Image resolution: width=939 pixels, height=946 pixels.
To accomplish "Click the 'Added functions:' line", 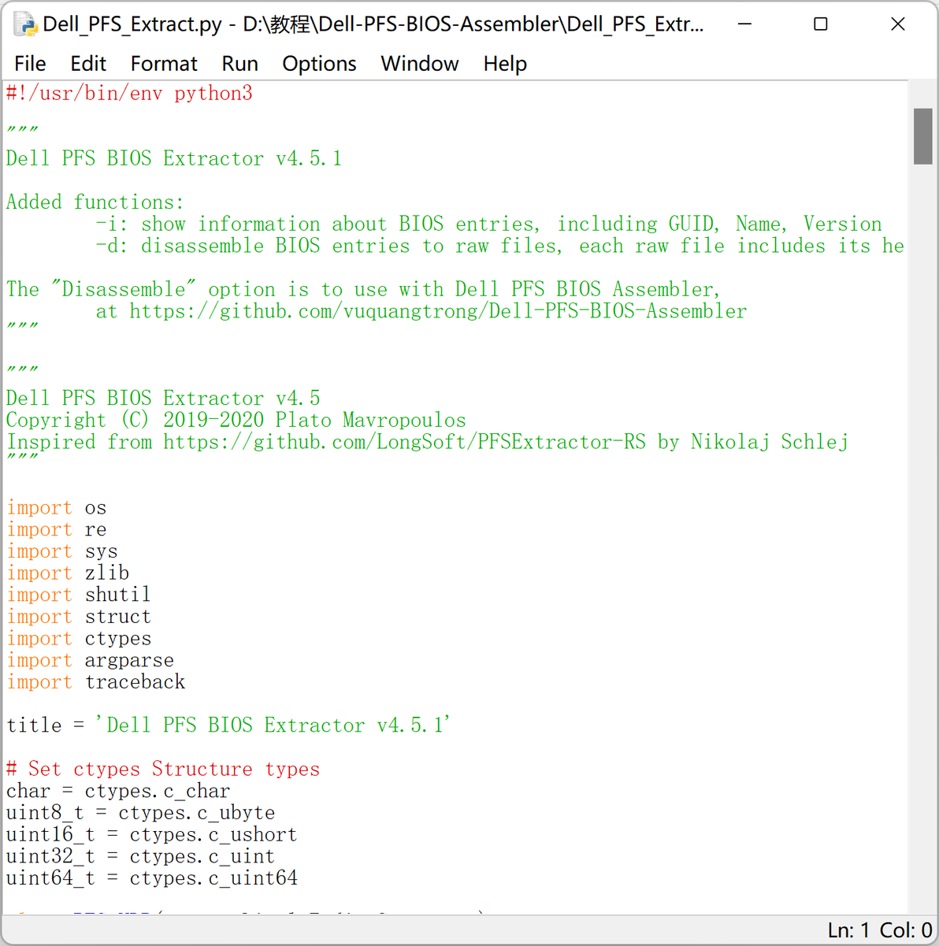I will 95,202.
